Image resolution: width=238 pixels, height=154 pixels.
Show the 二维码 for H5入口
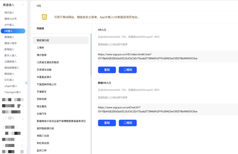tap(127, 70)
